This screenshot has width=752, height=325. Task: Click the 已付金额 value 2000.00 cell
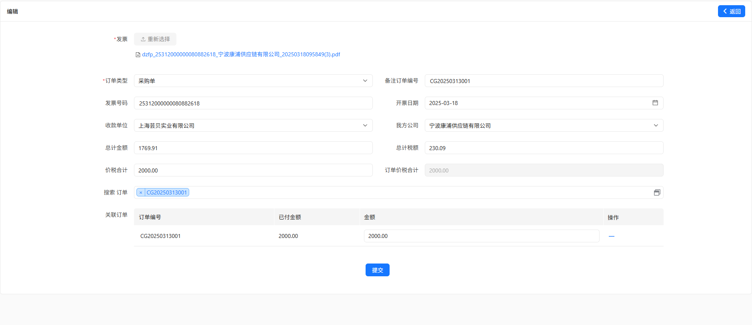pyautogui.click(x=288, y=236)
